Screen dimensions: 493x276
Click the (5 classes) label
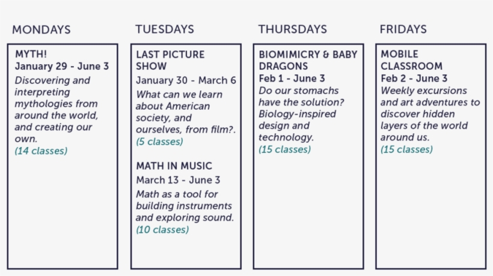click(x=159, y=142)
